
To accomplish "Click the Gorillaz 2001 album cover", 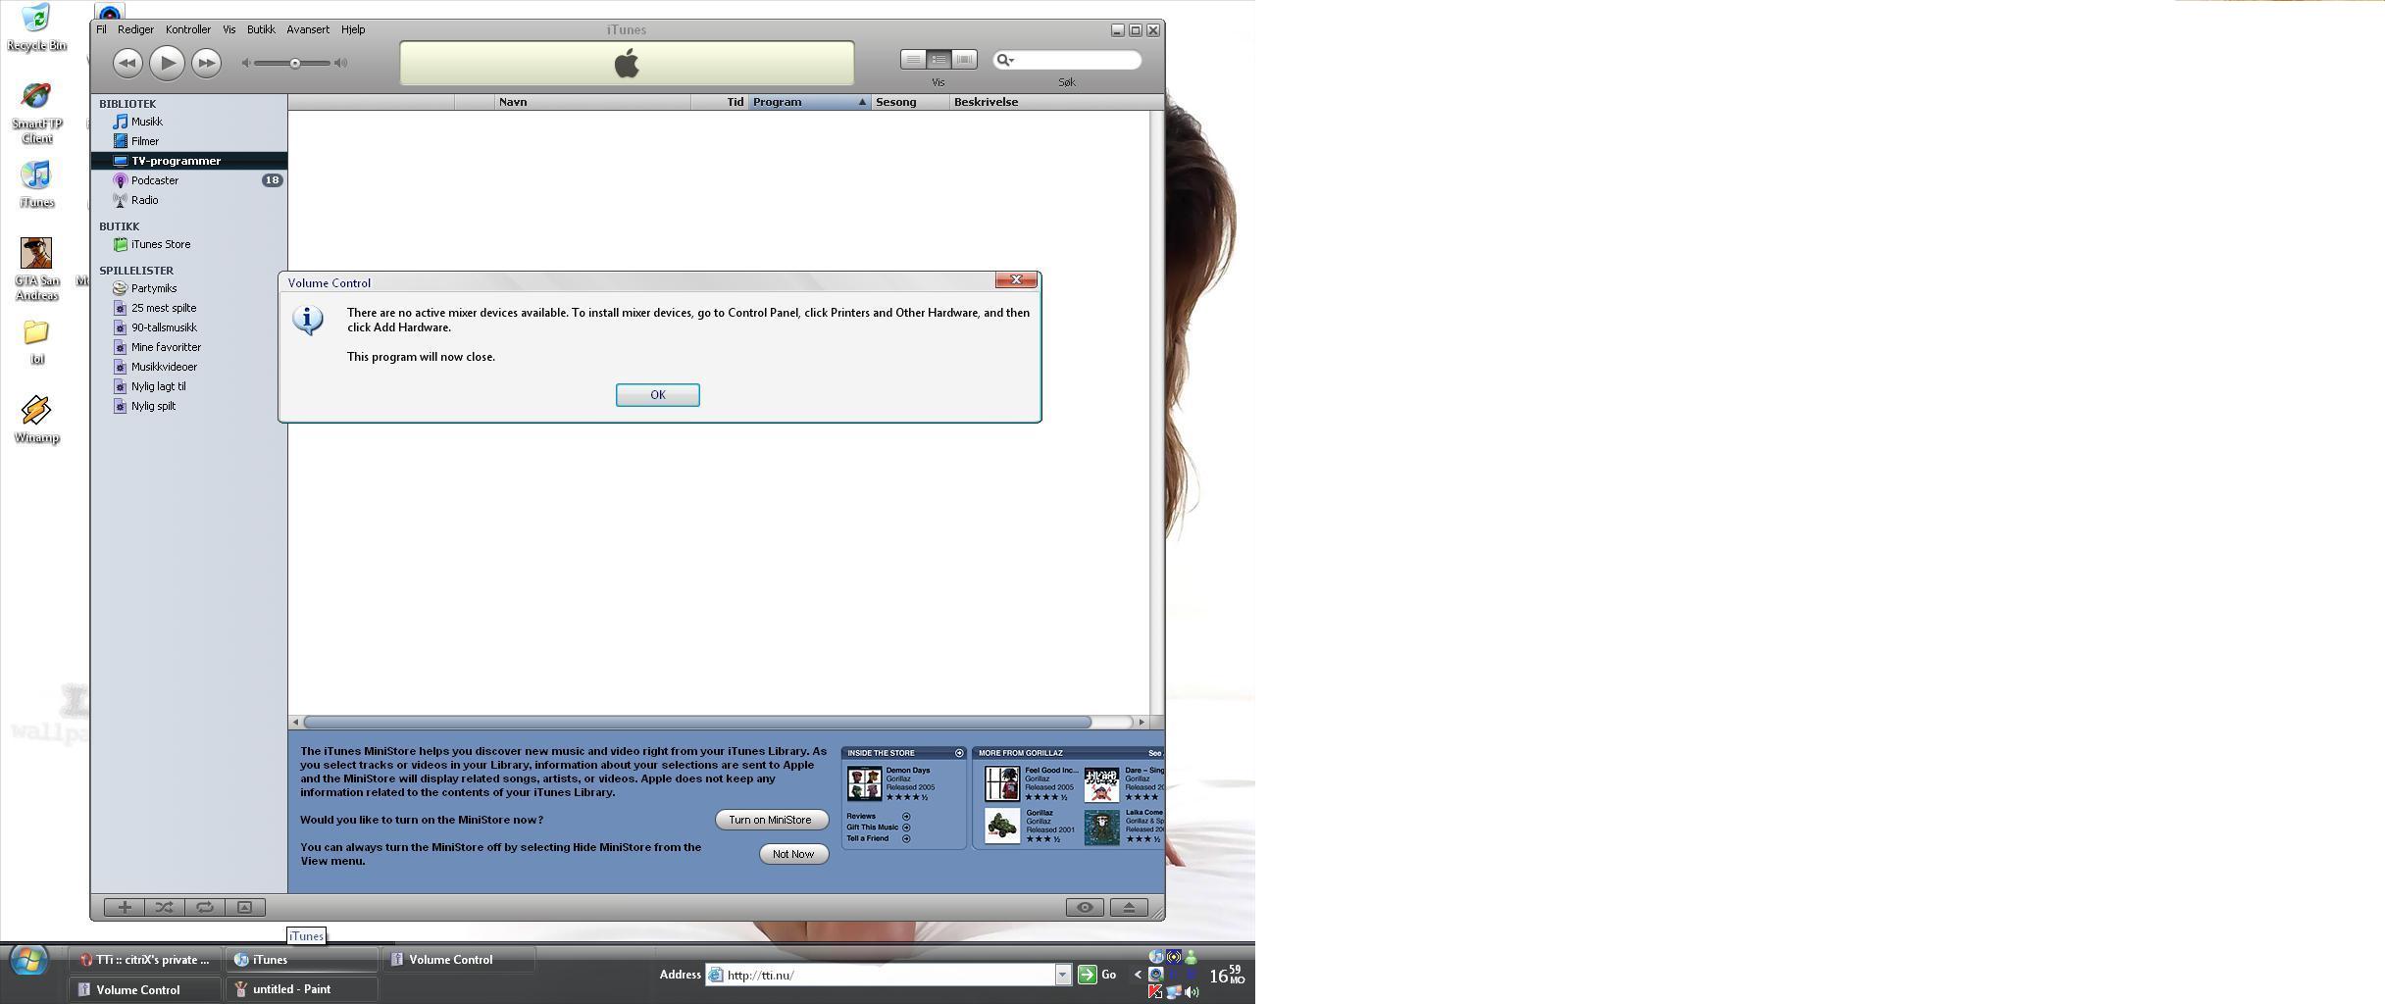I will [1002, 827].
